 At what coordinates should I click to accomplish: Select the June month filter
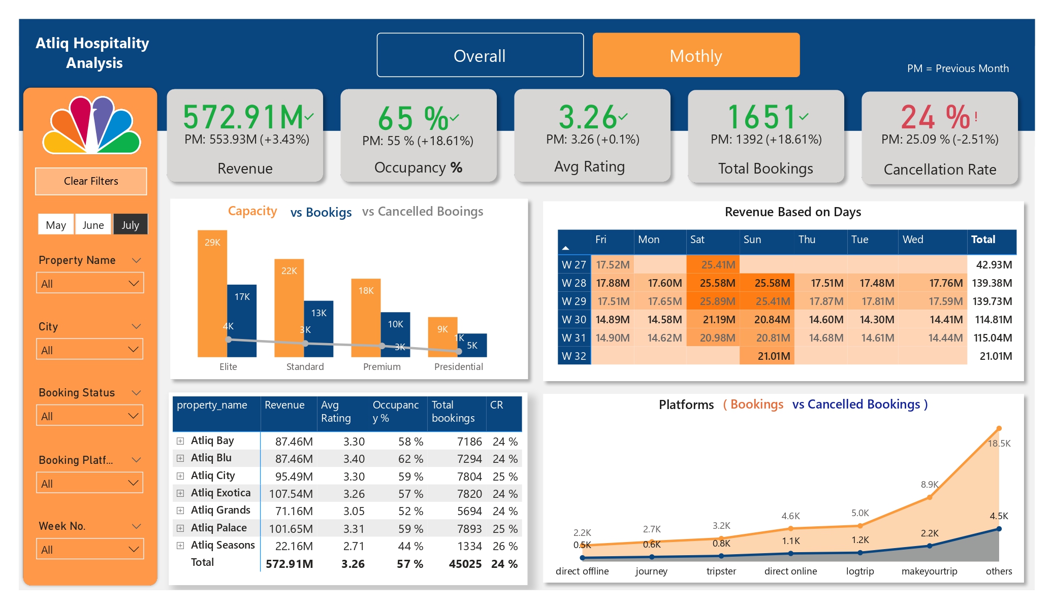[93, 224]
